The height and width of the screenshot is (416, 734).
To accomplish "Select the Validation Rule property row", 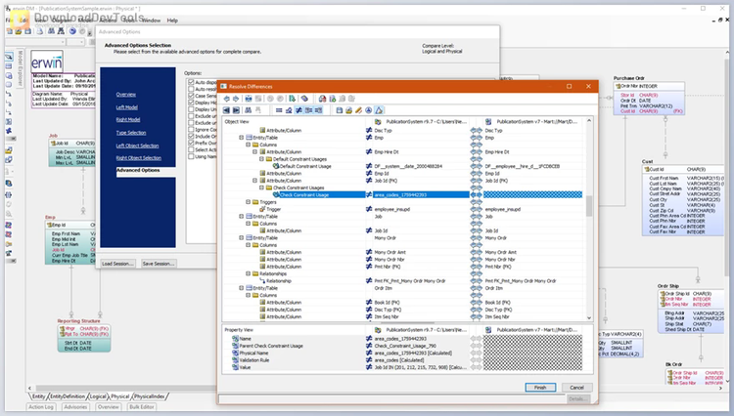I will (x=254, y=360).
